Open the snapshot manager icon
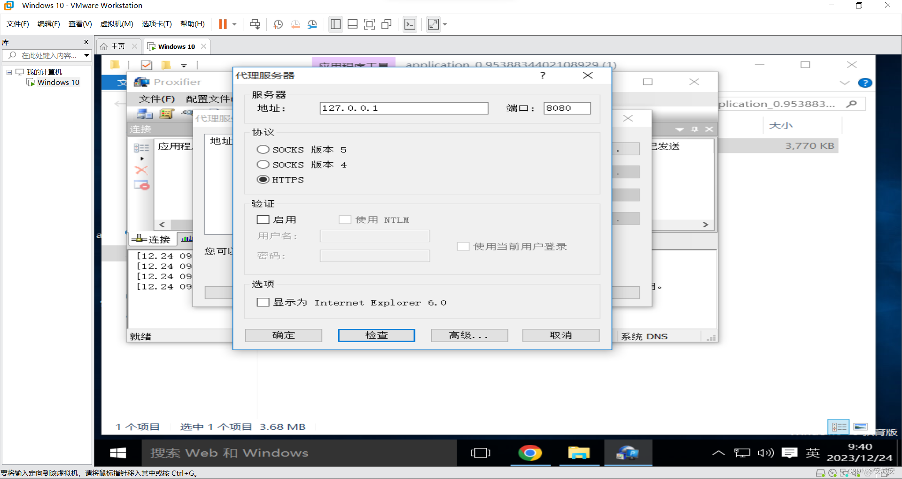Viewport: 902px width, 479px height. pos(312,24)
